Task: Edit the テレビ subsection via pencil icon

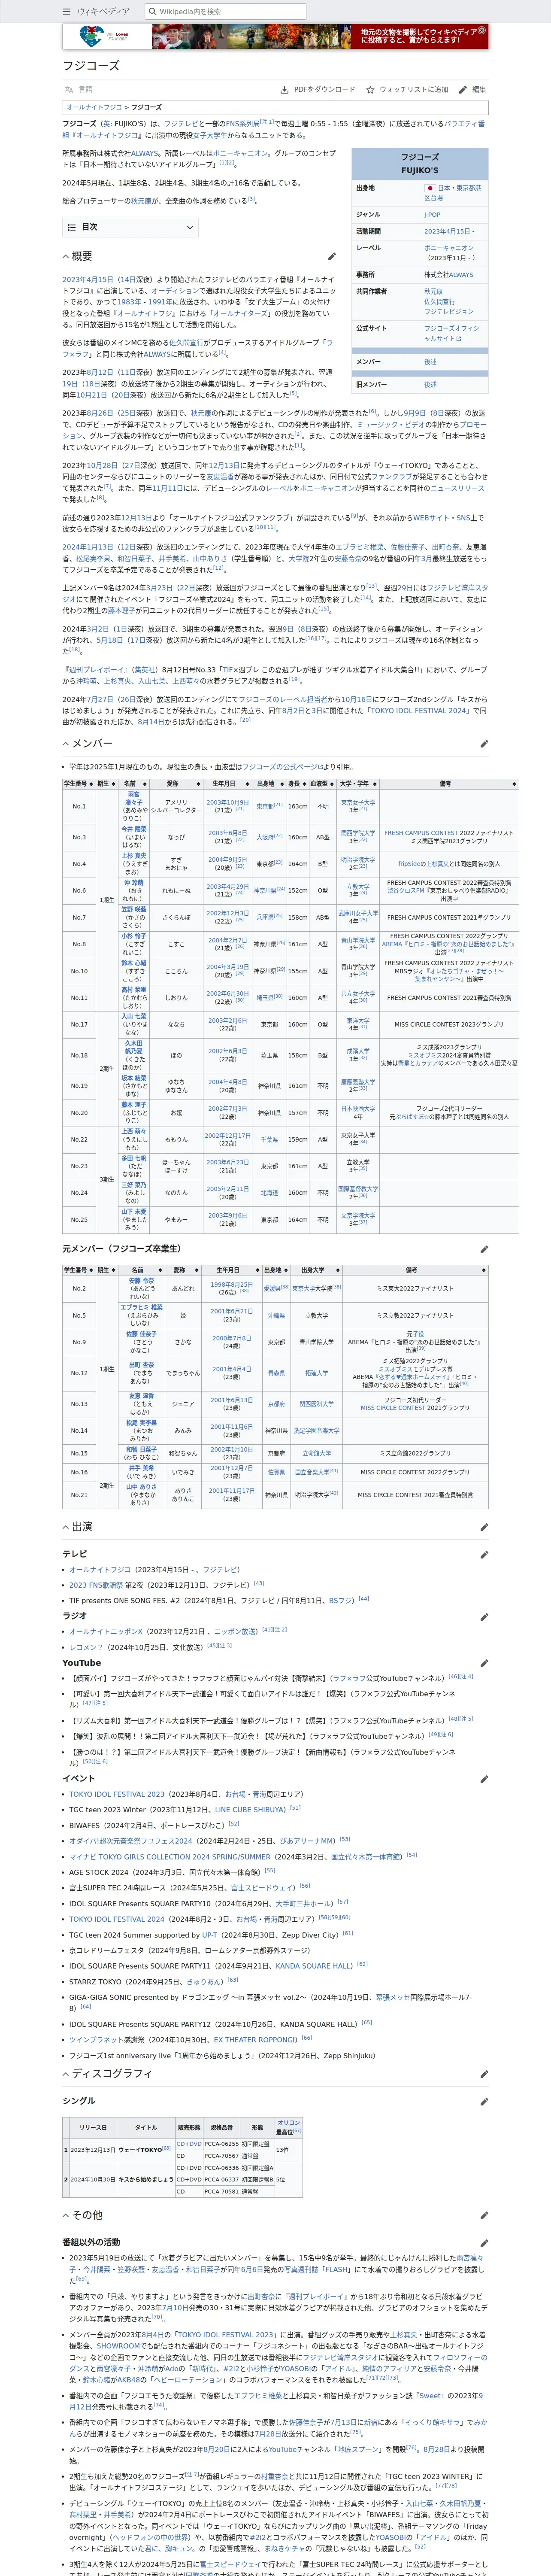Action: tap(483, 1554)
